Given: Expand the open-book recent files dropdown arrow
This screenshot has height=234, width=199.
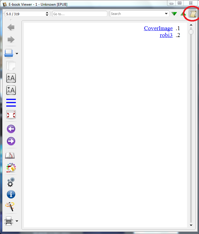Looking at the screenshot, I should point(17,53).
